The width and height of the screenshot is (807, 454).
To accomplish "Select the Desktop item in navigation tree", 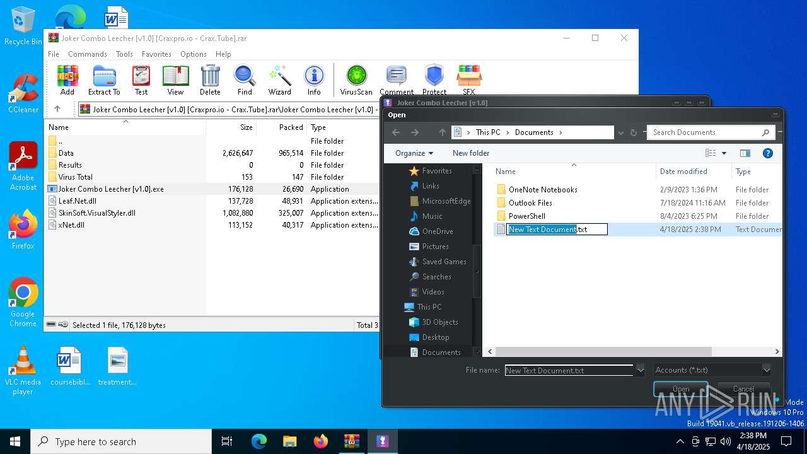I will pos(436,337).
